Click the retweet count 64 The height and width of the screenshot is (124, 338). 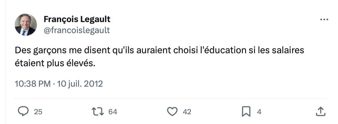[x=113, y=112]
